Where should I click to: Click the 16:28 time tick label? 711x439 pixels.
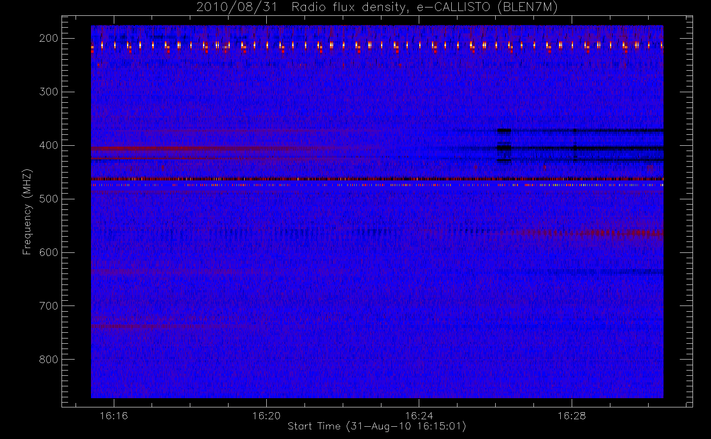[x=572, y=416]
